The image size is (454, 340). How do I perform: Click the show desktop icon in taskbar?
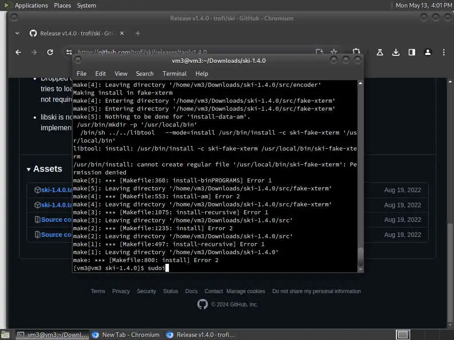tap(5, 335)
